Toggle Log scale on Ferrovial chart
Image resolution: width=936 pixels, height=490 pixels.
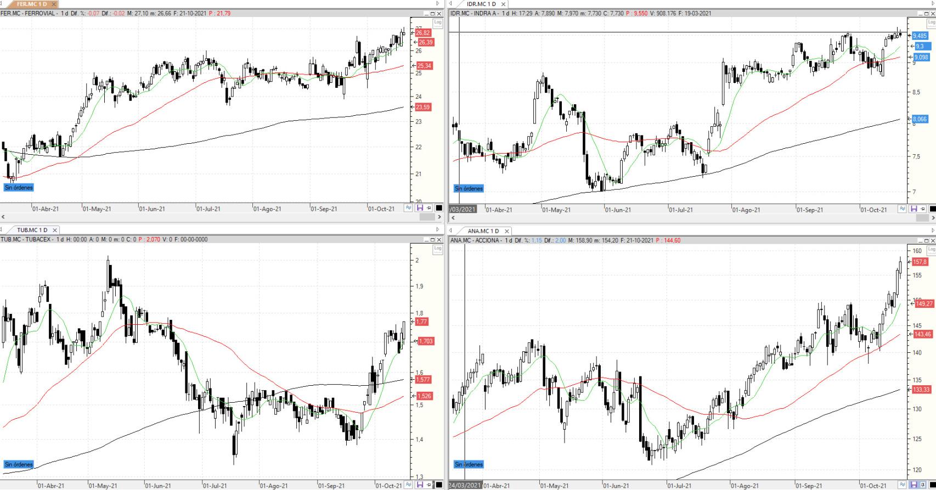pos(437,23)
